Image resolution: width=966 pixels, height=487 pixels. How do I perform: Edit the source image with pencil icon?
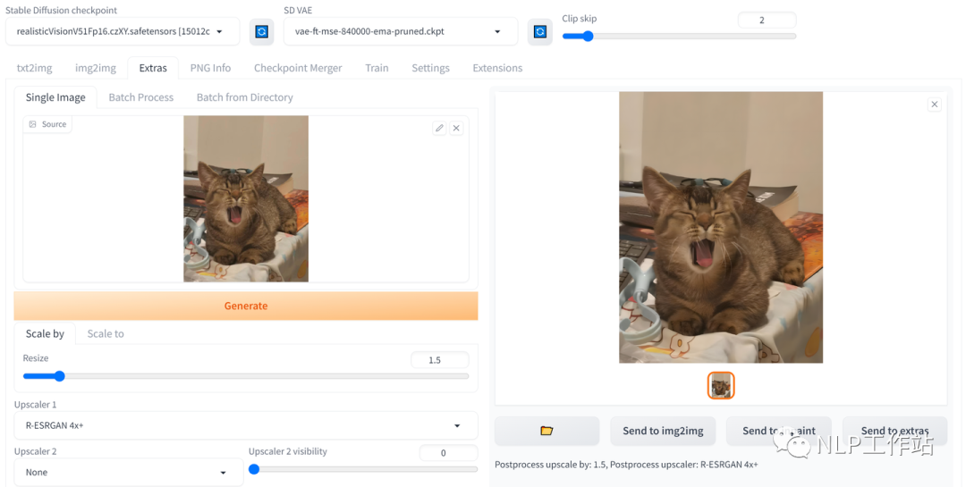pyautogui.click(x=439, y=128)
